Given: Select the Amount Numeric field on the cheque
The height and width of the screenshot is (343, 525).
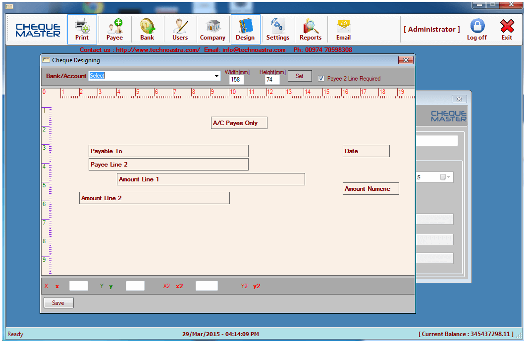Looking at the screenshot, I should [370, 188].
